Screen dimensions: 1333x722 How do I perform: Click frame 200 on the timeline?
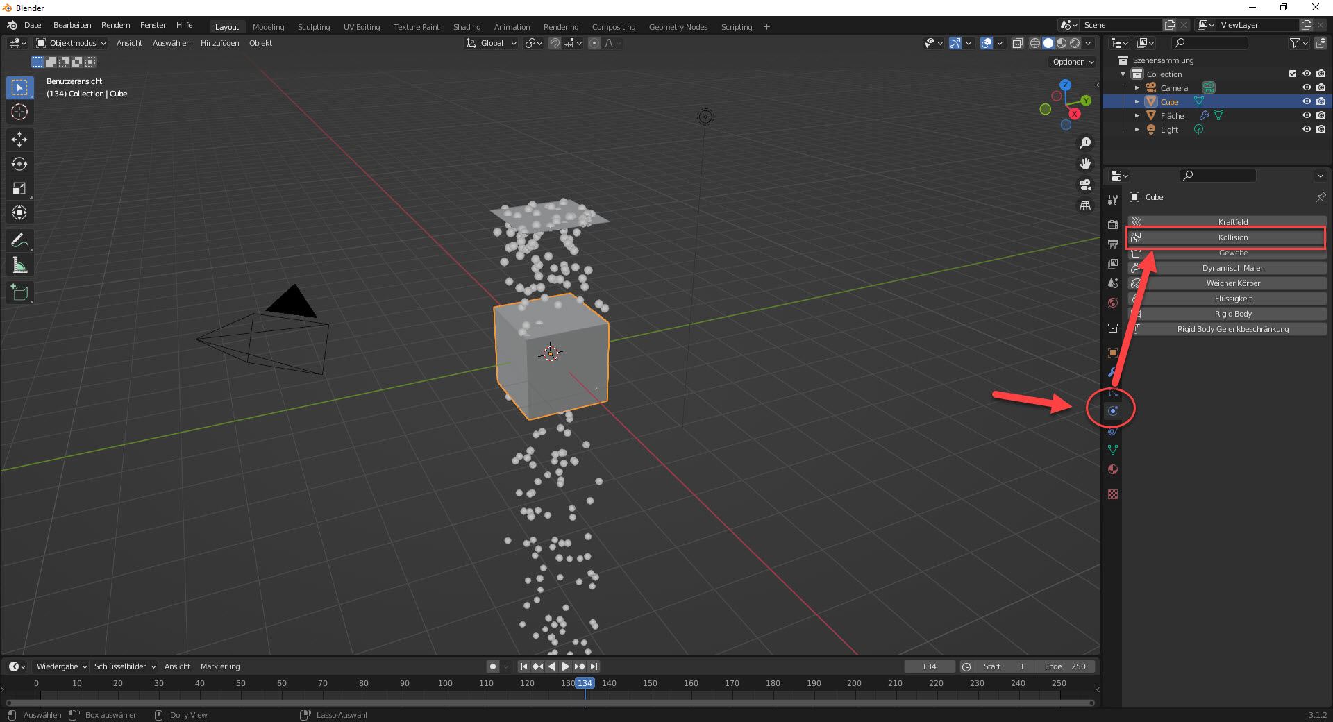[x=854, y=684]
